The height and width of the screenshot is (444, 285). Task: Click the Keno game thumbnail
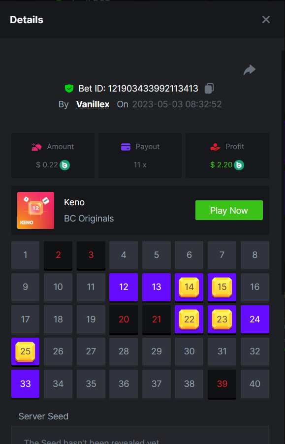coord(35,210)
